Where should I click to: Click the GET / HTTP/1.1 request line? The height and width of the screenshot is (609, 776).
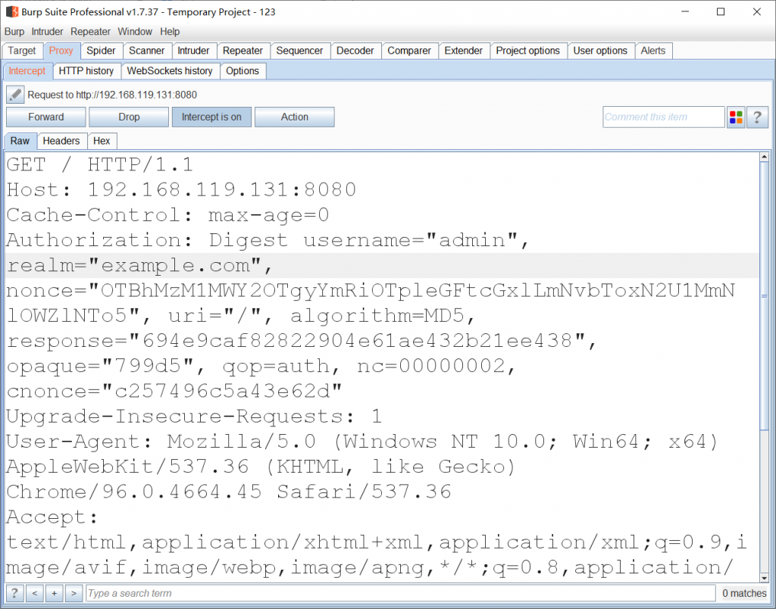tap(100, 164)
